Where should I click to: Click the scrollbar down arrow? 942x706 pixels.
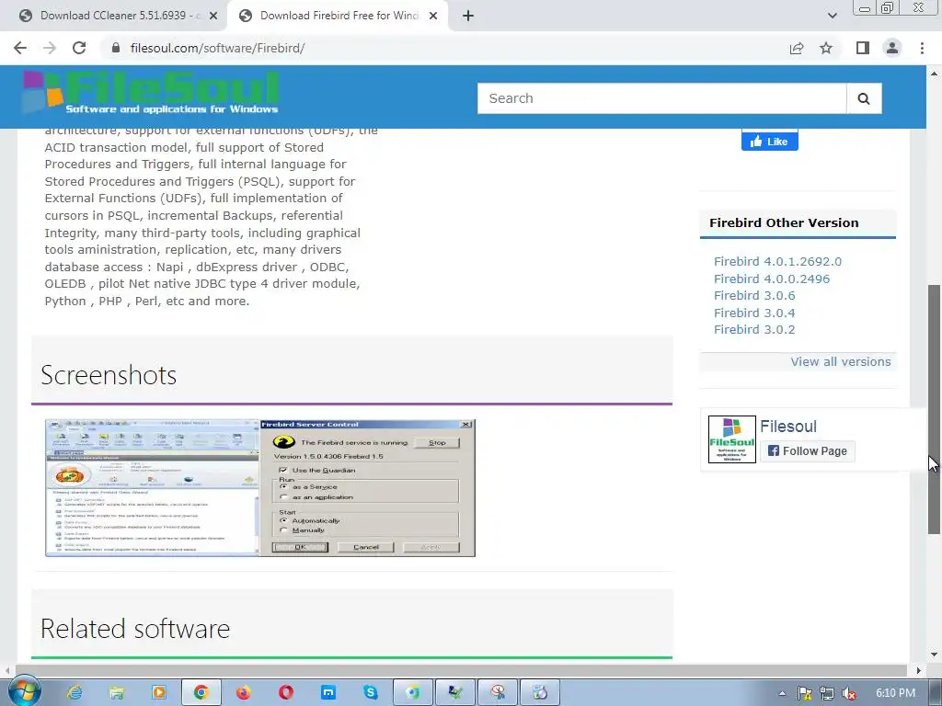point(934,655)
